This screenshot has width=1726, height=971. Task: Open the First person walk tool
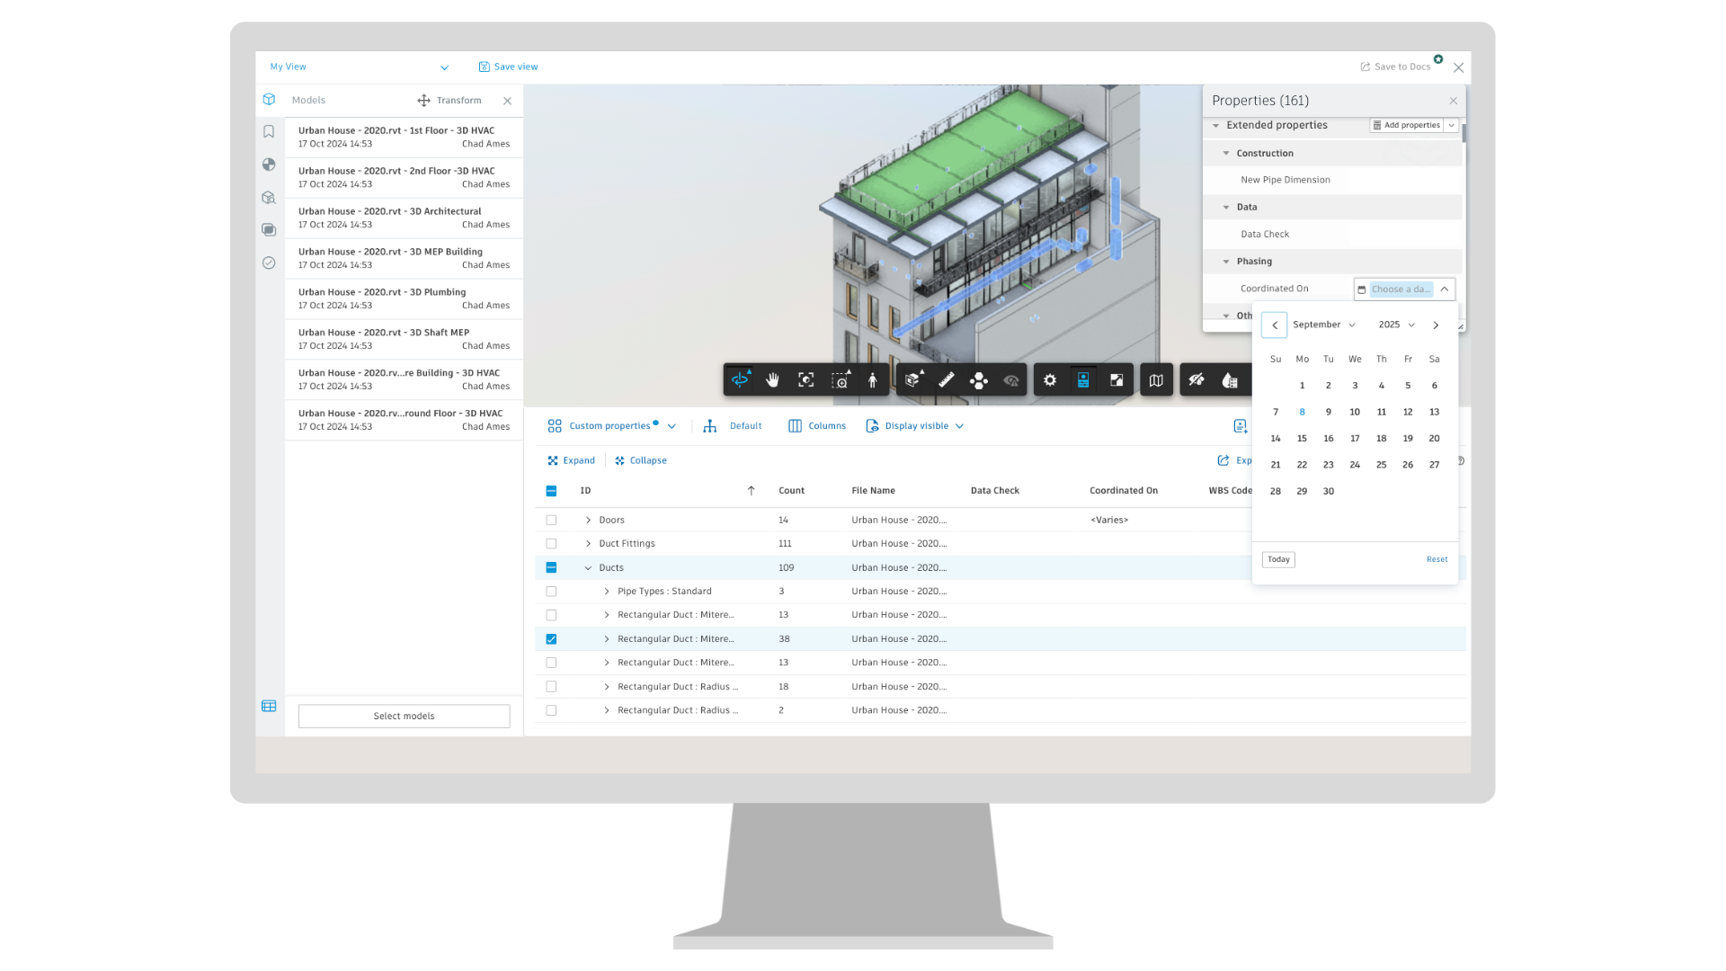coord(872,380)
